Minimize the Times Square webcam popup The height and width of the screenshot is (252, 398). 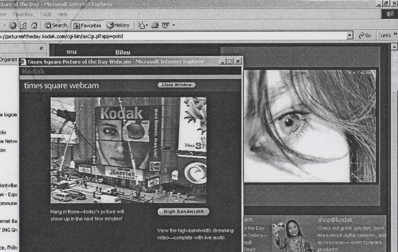click(222, 61)
